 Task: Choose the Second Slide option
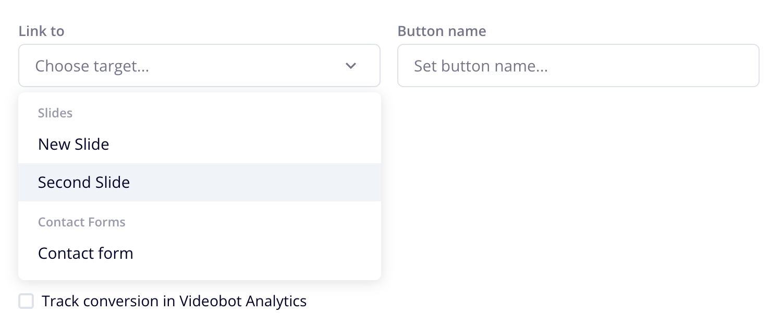(x=84, y=183)
